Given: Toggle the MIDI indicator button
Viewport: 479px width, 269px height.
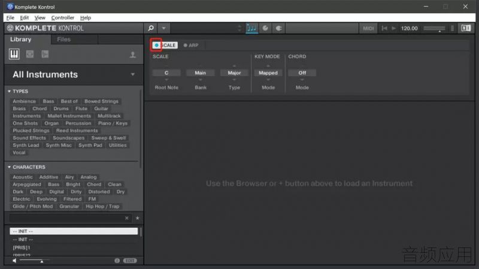Looking at the screenshot, I should click(368, 28).
